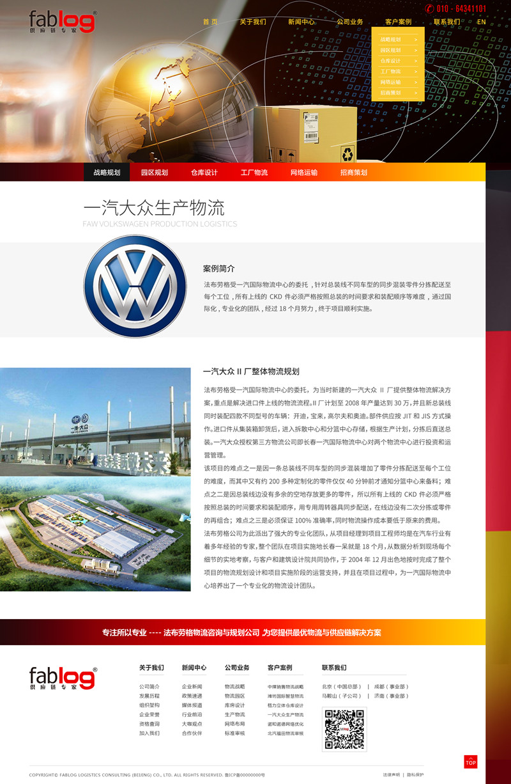This screenshot has height=784, width=511.
Task: Click the fablog logo in the header
Action: point(63,22)
